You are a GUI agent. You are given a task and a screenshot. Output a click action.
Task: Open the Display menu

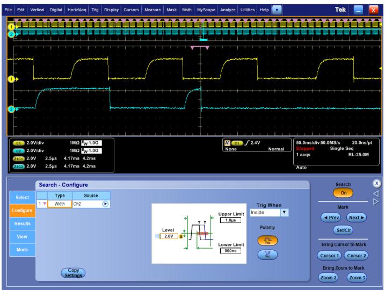coord(111,10)
